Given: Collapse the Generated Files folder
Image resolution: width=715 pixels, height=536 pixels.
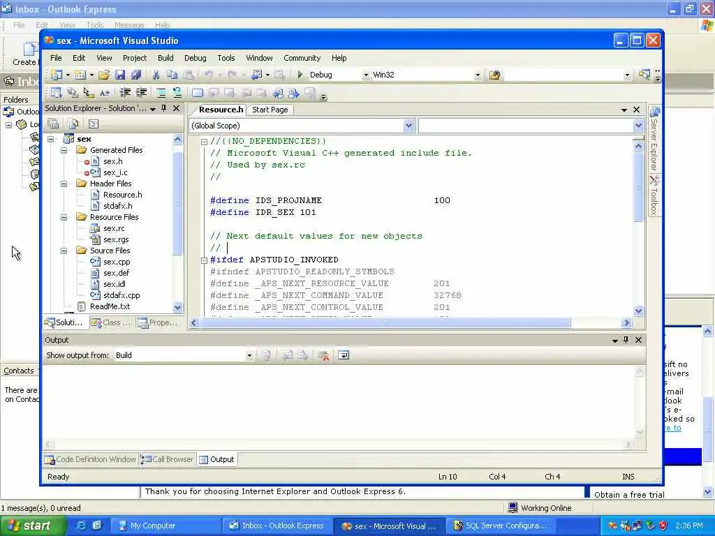Looking at the screenshot, I should click(64, 151).
